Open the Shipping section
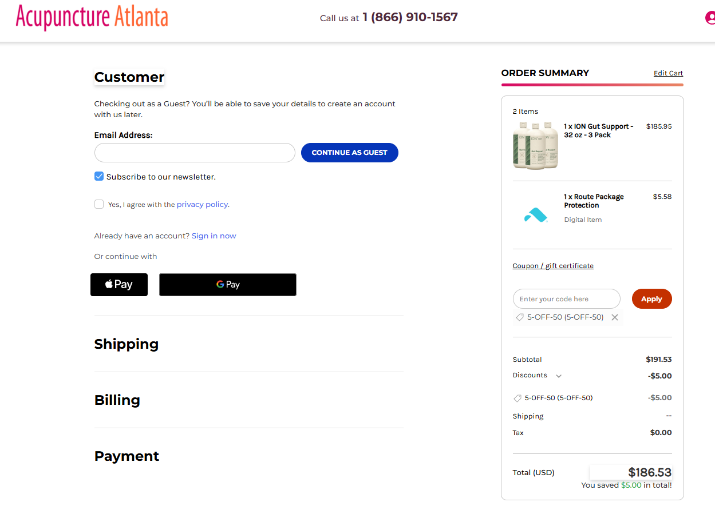 [127, 344]
